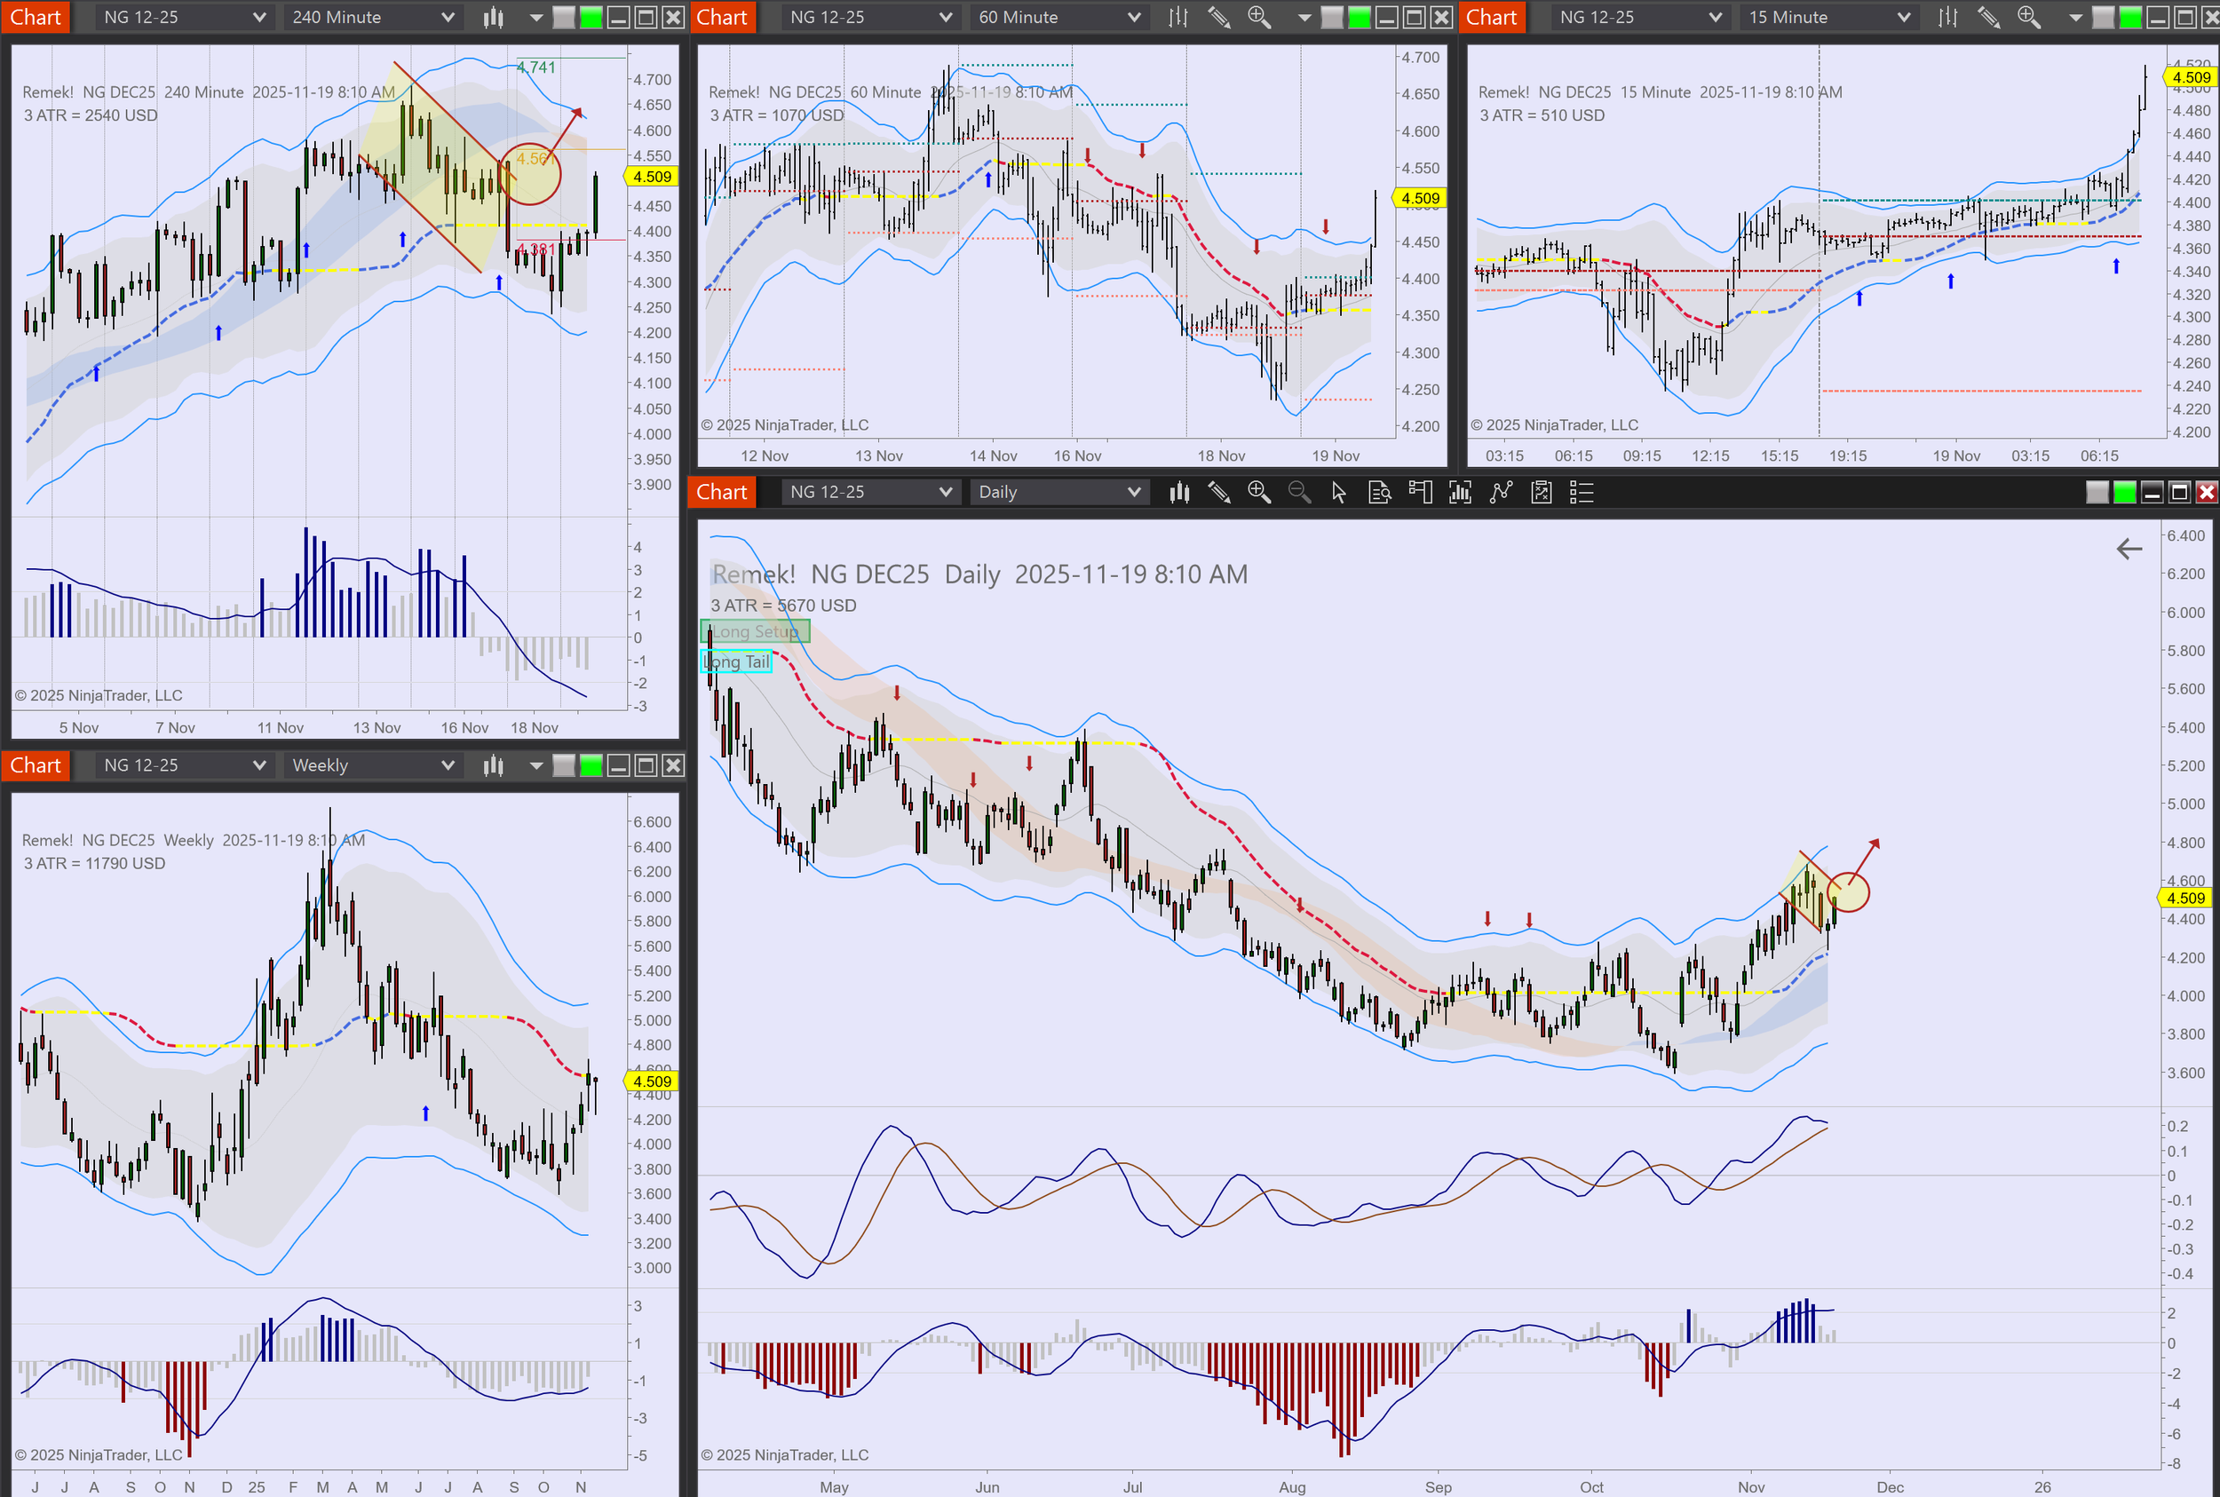Open drawing tools in Daily chart toolbar
2220x1497 pixels.
[1218, 493]
